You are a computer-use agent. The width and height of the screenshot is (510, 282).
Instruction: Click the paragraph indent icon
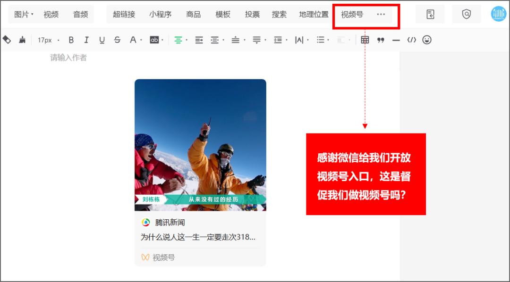215,40
